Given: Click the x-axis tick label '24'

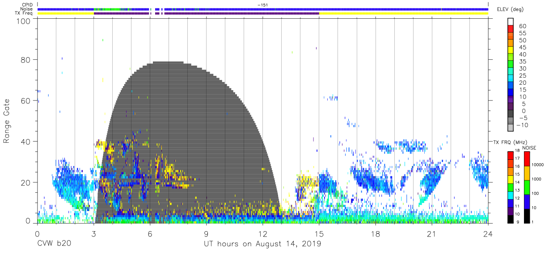Looking at the screenshot, I should (488, 234).
